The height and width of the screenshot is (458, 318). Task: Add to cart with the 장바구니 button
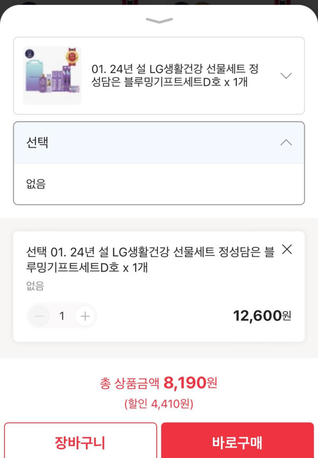pyautogui.click(x=81, y=442)
